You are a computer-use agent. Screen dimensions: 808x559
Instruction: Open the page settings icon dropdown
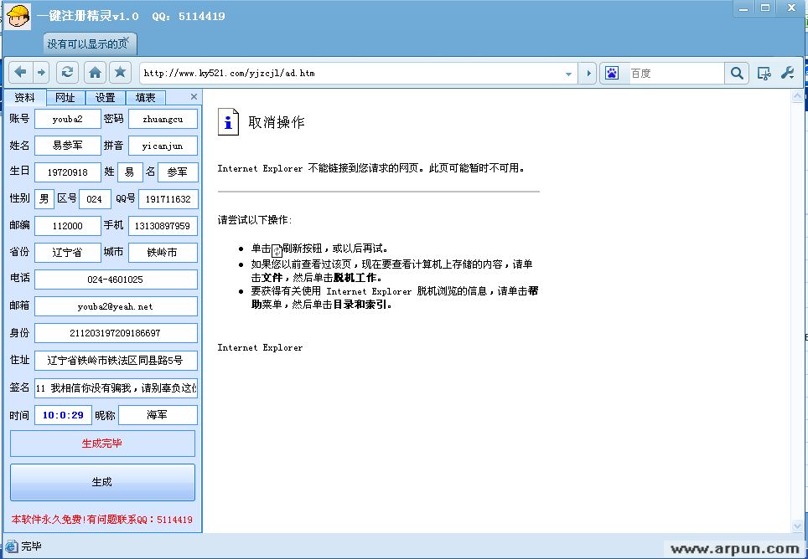[764, 74]
